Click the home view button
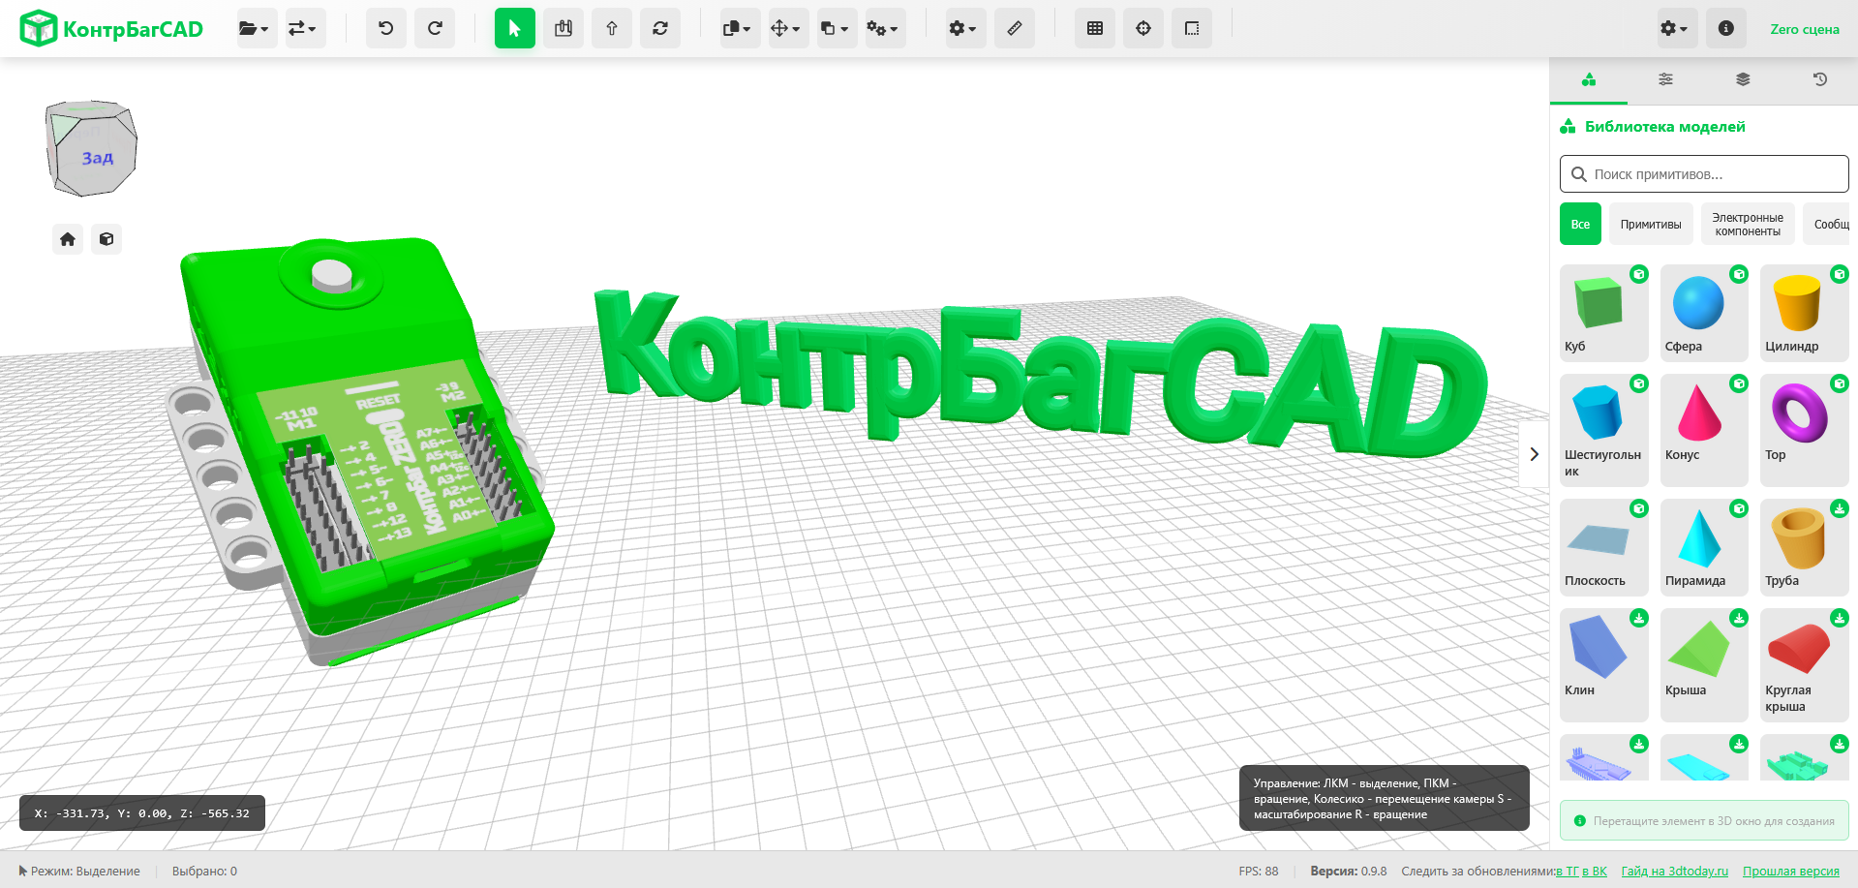The height and width of the screenshot is (888, 1858). 68,239
